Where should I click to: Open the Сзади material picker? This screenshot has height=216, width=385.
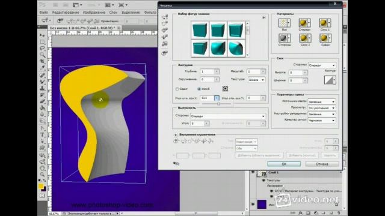(x=325, y=38)
